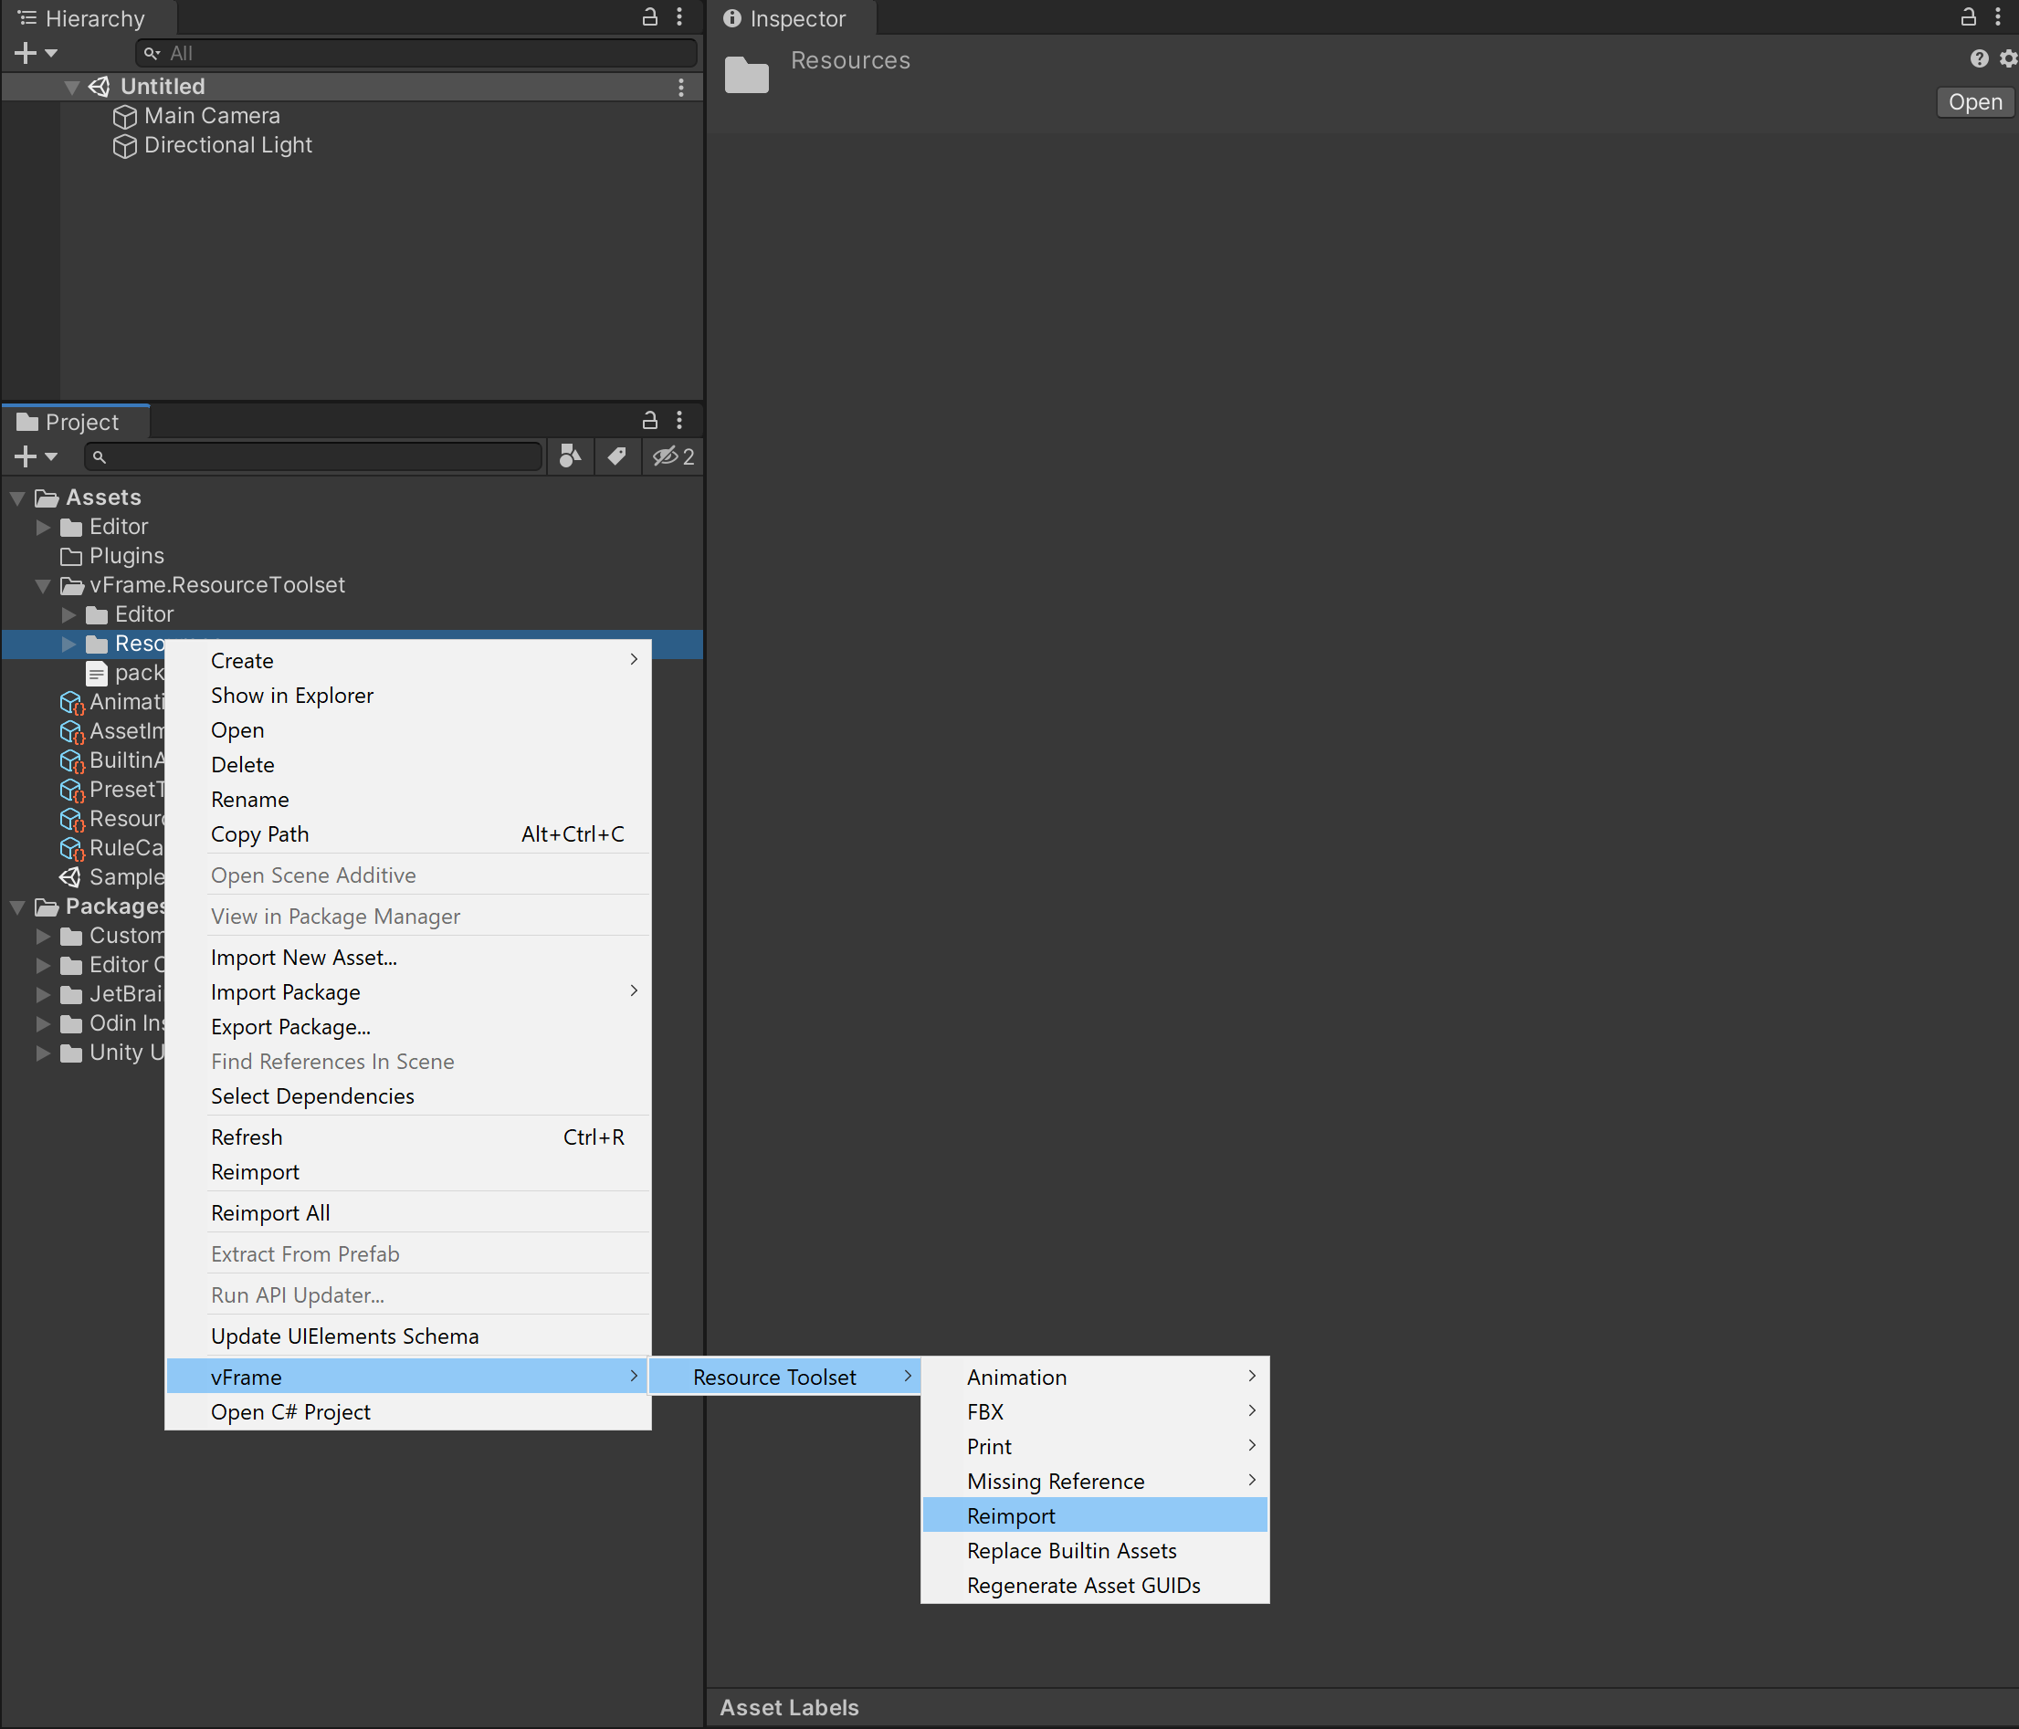Expand the Packages Custom folder arrow
Viewport: 2019px width, 1729px height.
[x=43, y=935]
